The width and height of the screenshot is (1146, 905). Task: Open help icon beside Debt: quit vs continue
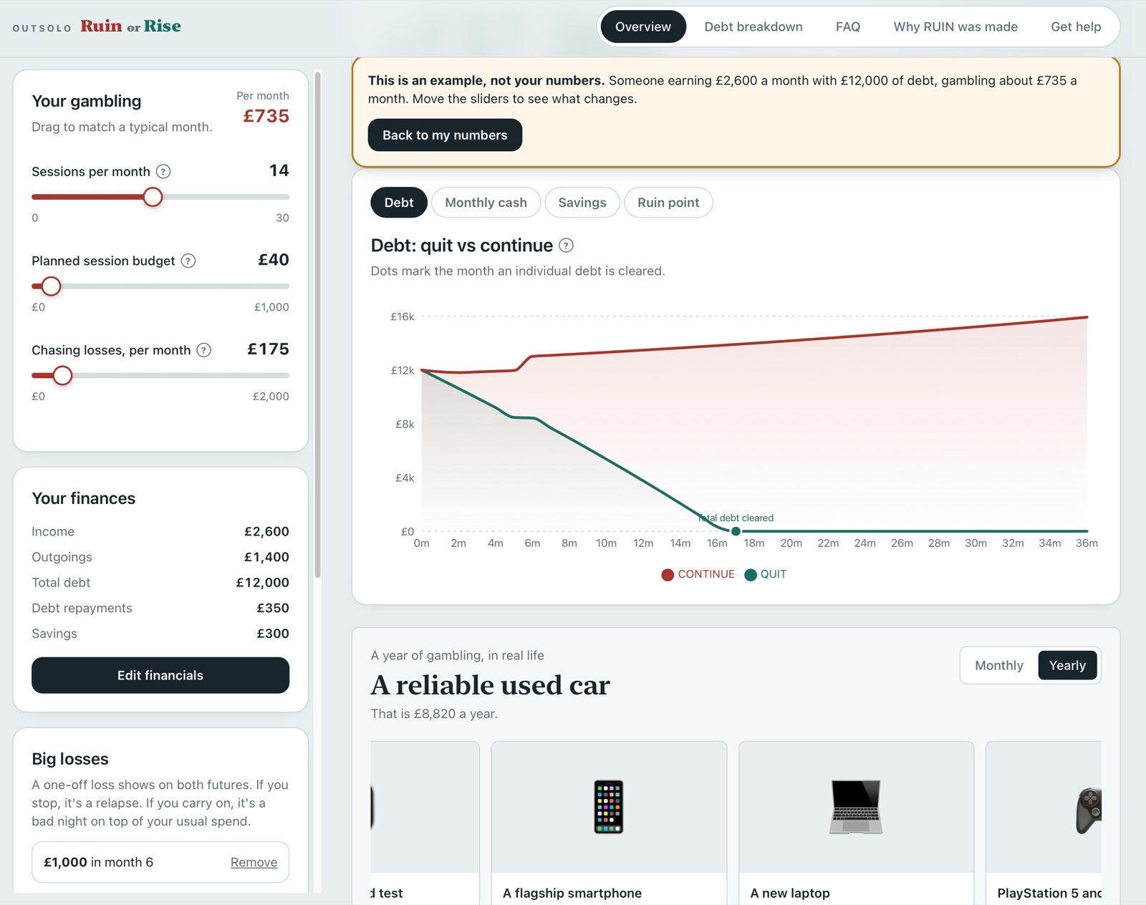click(566, 246)
